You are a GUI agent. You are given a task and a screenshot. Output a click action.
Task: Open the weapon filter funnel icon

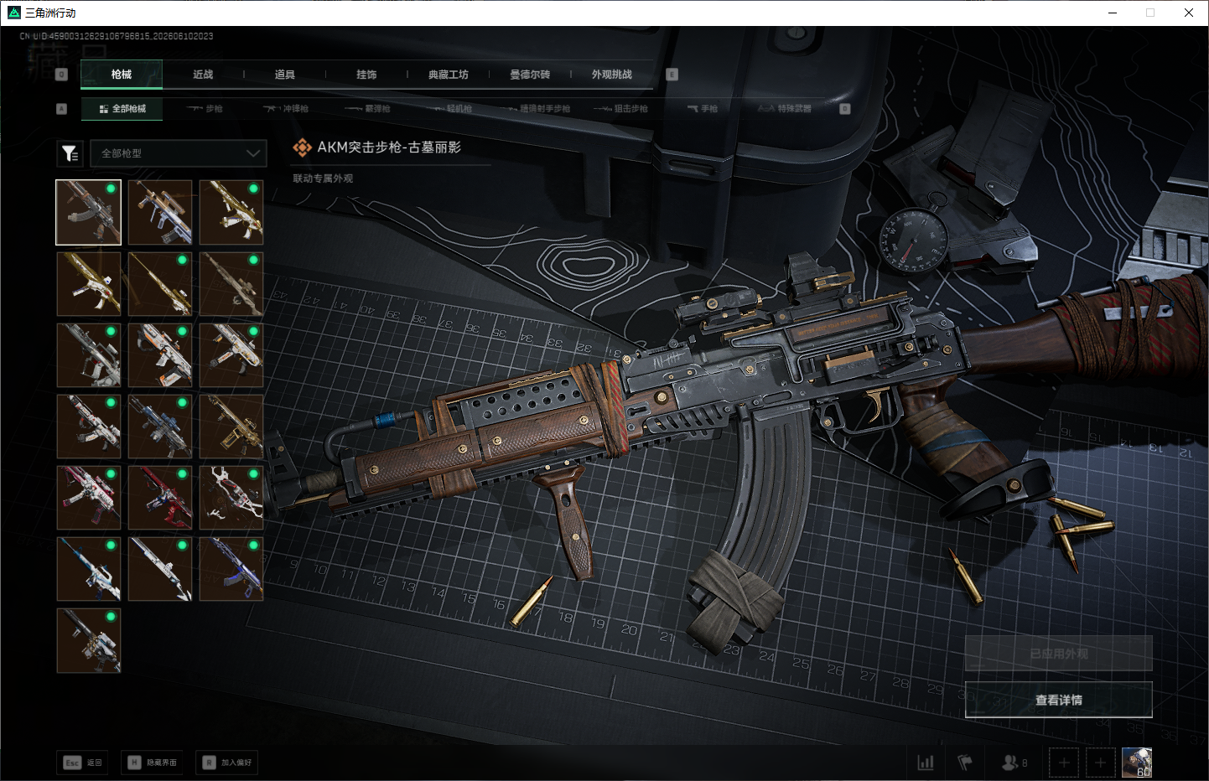[70, 153]
